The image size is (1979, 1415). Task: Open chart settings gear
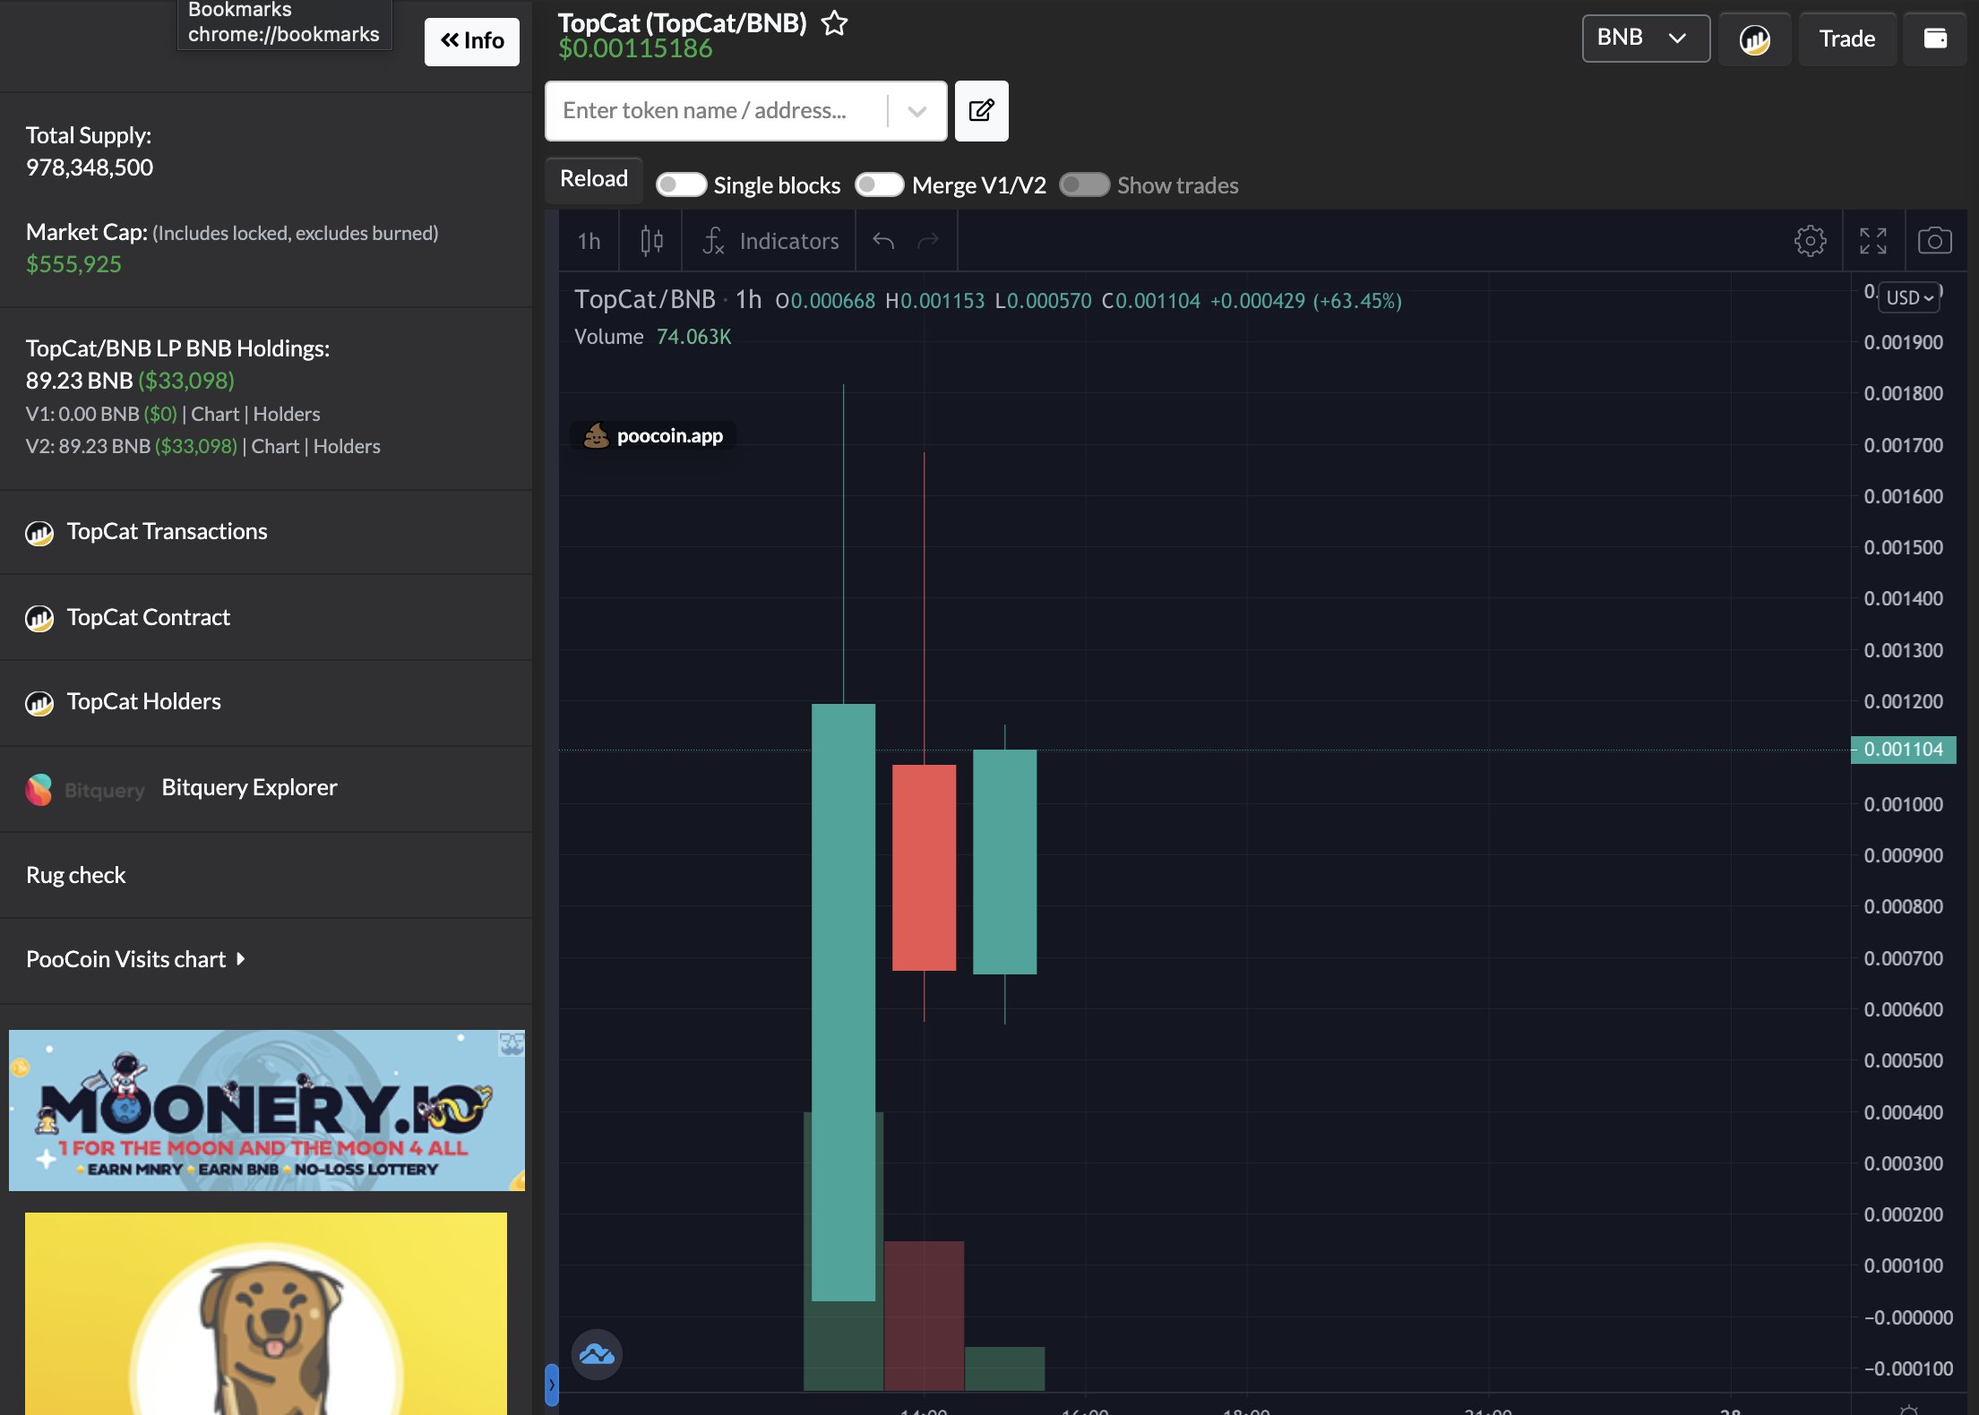[x=1810, y=241]
